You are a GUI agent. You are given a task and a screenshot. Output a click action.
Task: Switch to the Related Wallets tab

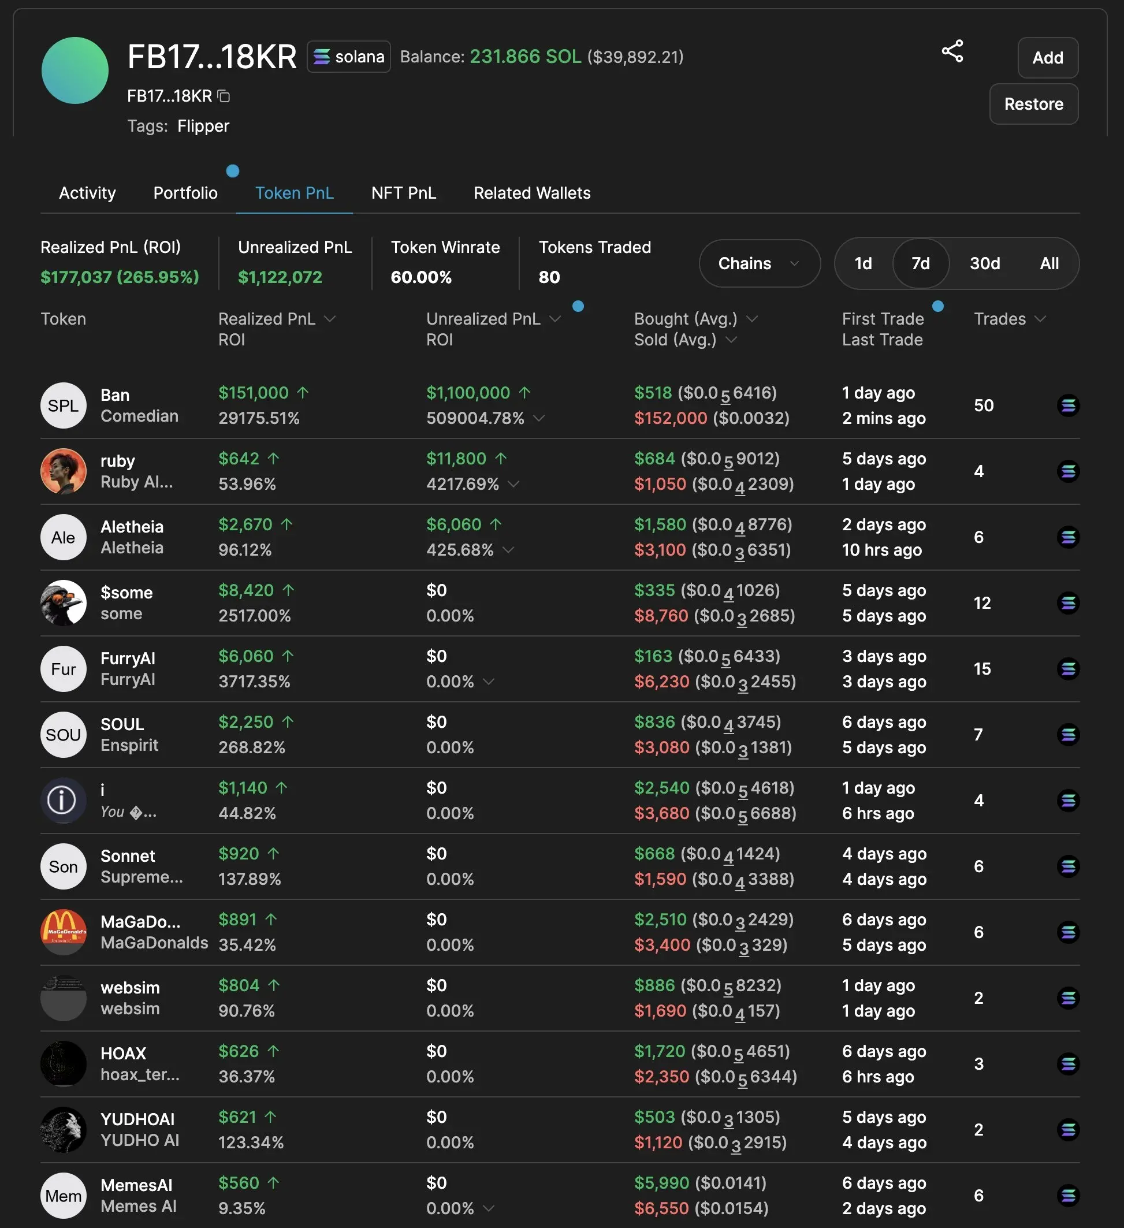(531, 193)
